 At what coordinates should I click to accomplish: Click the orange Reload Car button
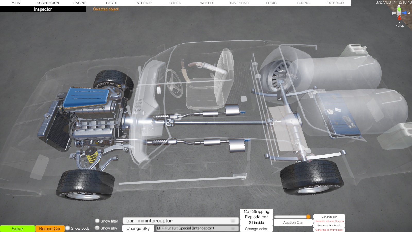coord(50,229)
